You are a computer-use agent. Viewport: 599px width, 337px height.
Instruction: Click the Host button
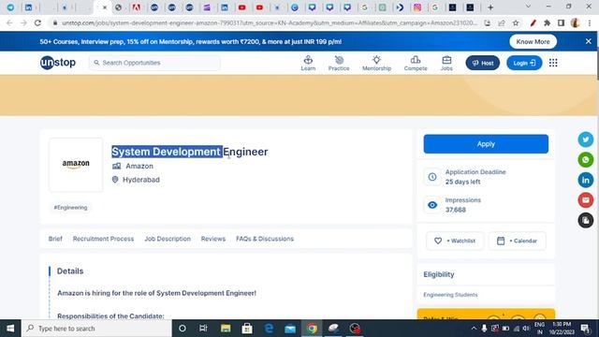[483, 63]
